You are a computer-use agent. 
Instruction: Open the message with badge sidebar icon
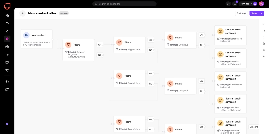coord(7,89)
